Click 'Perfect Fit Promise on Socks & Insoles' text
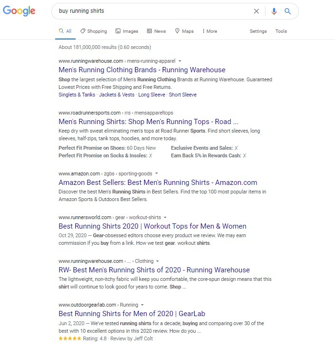The image size is (335, 347). click(103, 155)
